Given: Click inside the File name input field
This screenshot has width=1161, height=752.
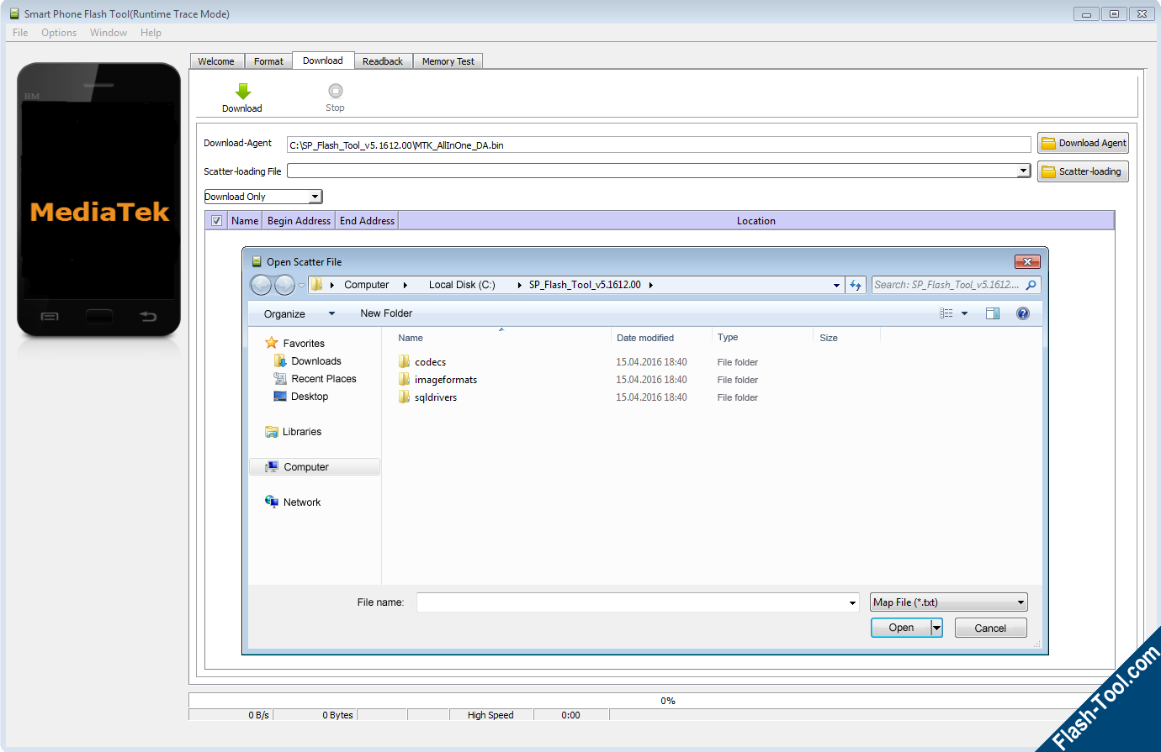Looking at the screenshot, I should 631,602.
